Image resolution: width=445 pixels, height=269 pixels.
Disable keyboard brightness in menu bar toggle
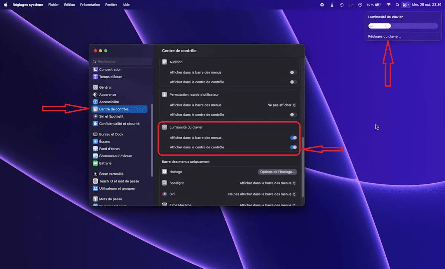(293, 138)
